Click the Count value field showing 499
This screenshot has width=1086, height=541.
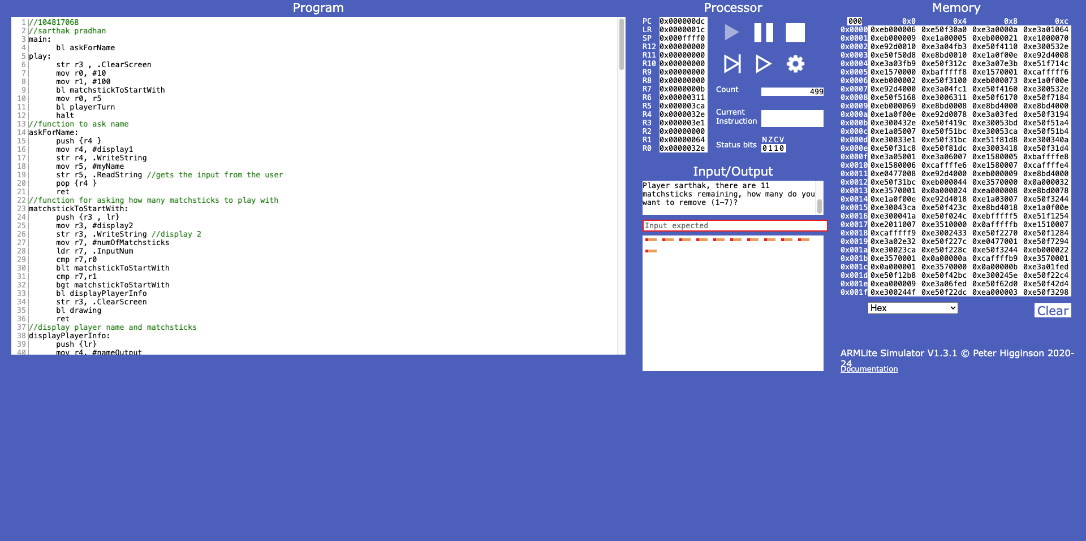(792, 91)
